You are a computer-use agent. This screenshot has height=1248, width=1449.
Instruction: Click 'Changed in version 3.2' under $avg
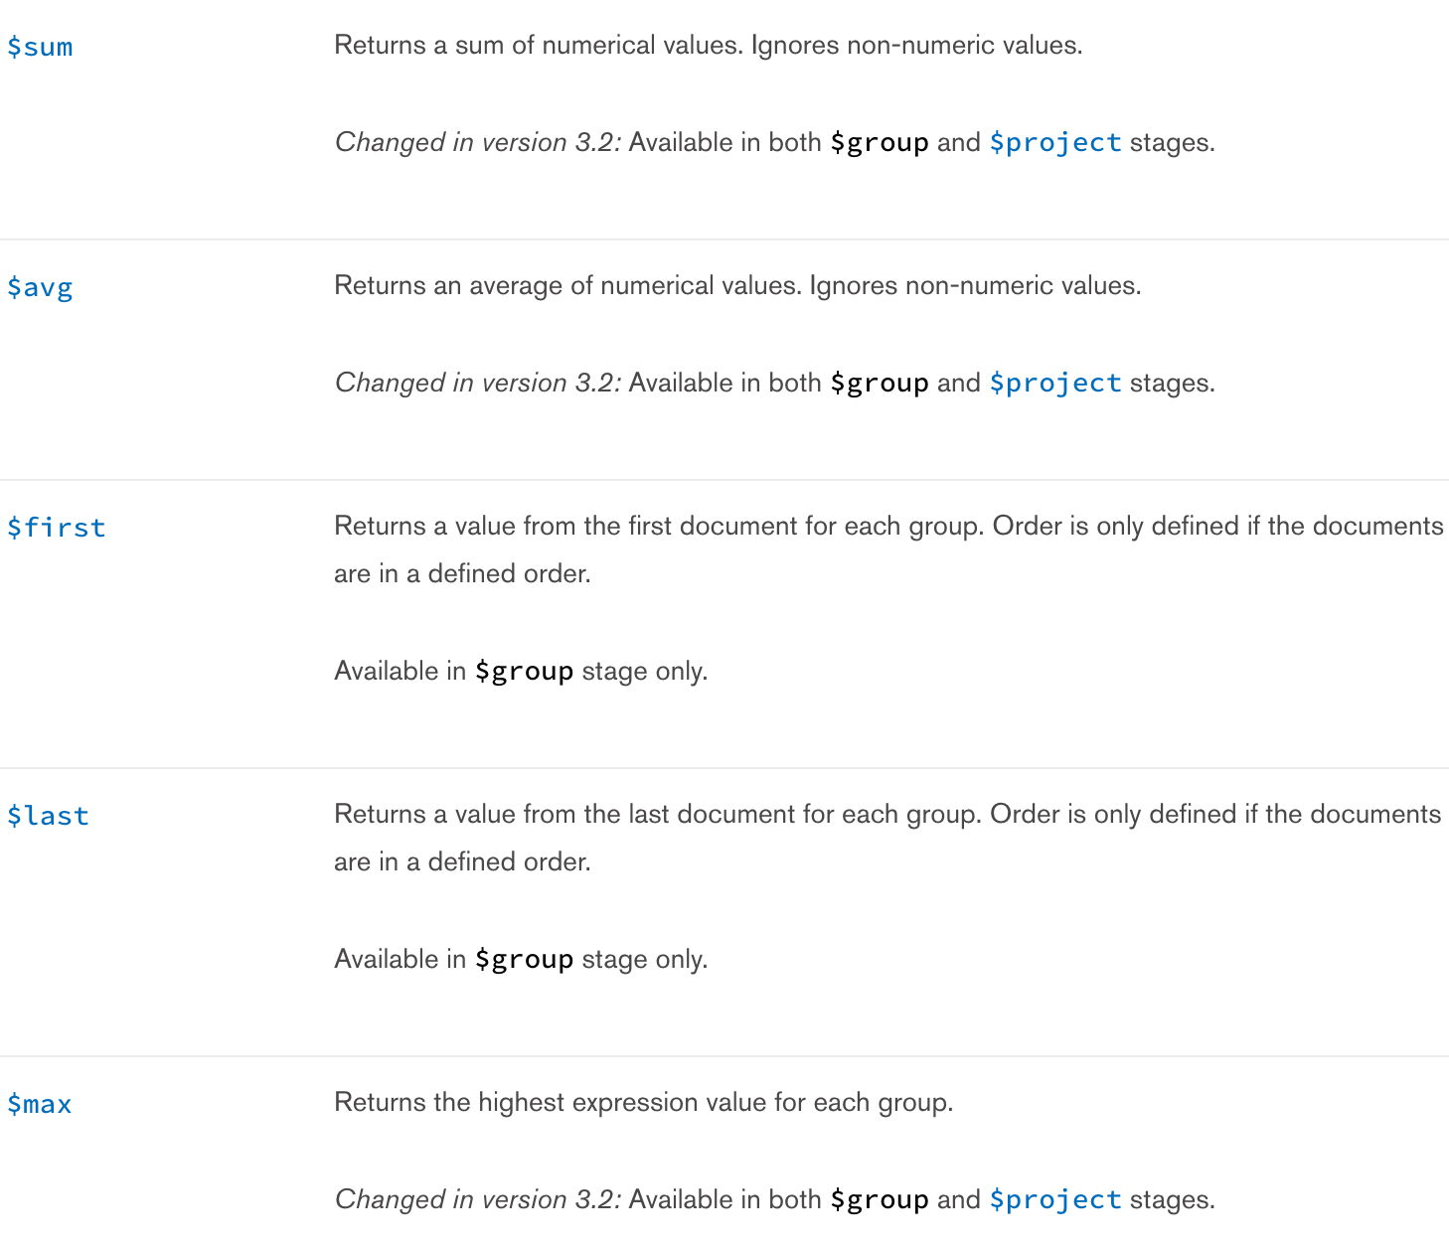tap(477, 384)
